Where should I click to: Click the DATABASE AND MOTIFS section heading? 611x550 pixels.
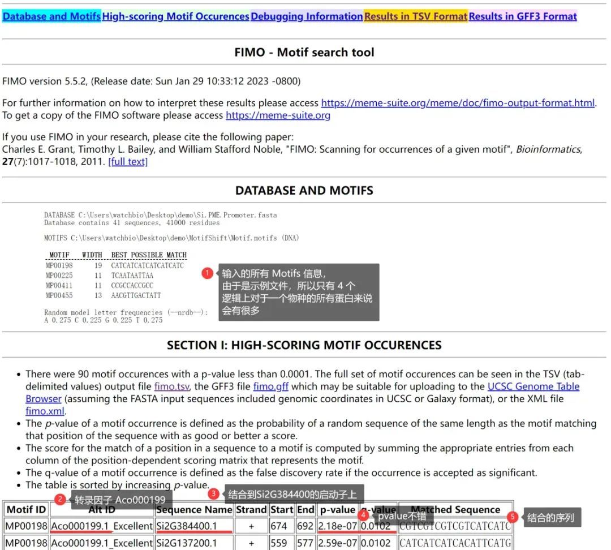coord(304,190)
